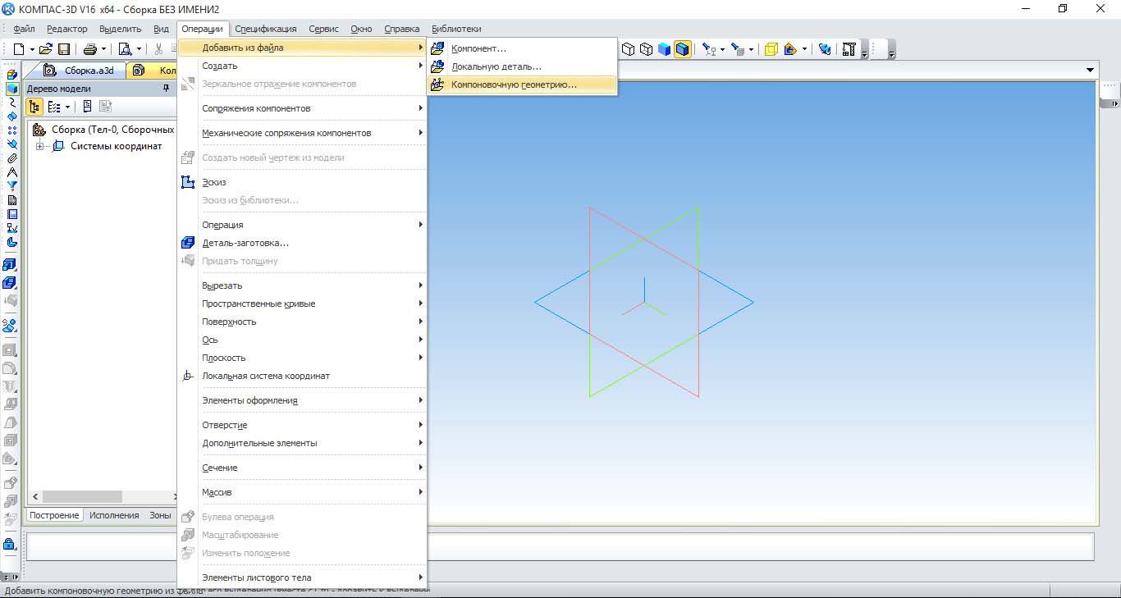Open the Пространственные кривые submenu

[302, 304]
